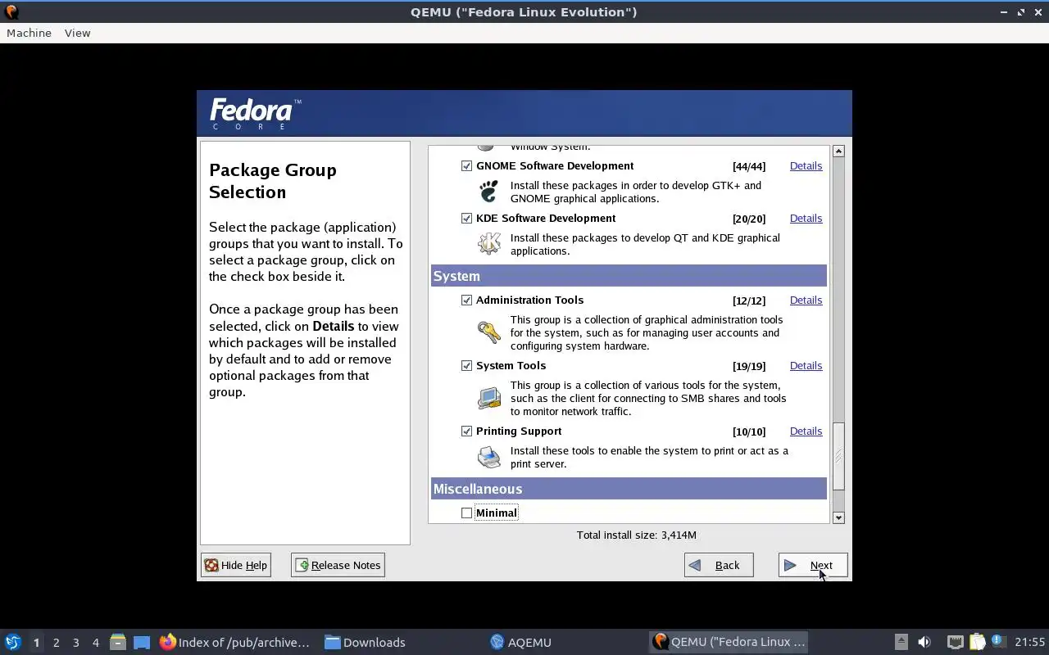Switch to workspace 4

[95, 642]
